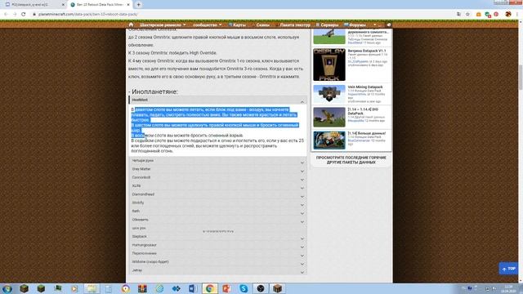Viewport: 523px width, 294px height.
Task: Go to the Серверы section
Action: pos(327,24)
